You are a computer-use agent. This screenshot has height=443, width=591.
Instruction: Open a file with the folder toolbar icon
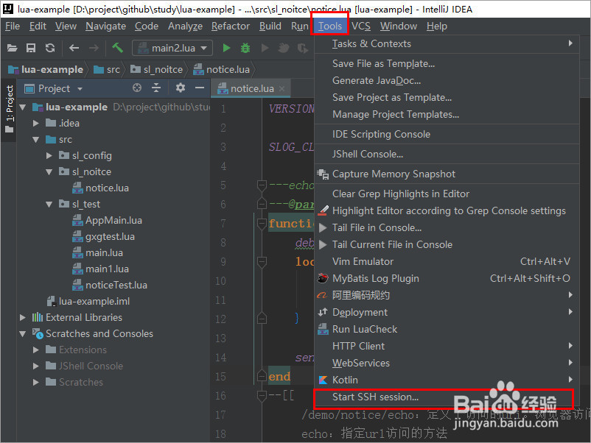coord(11,46)
